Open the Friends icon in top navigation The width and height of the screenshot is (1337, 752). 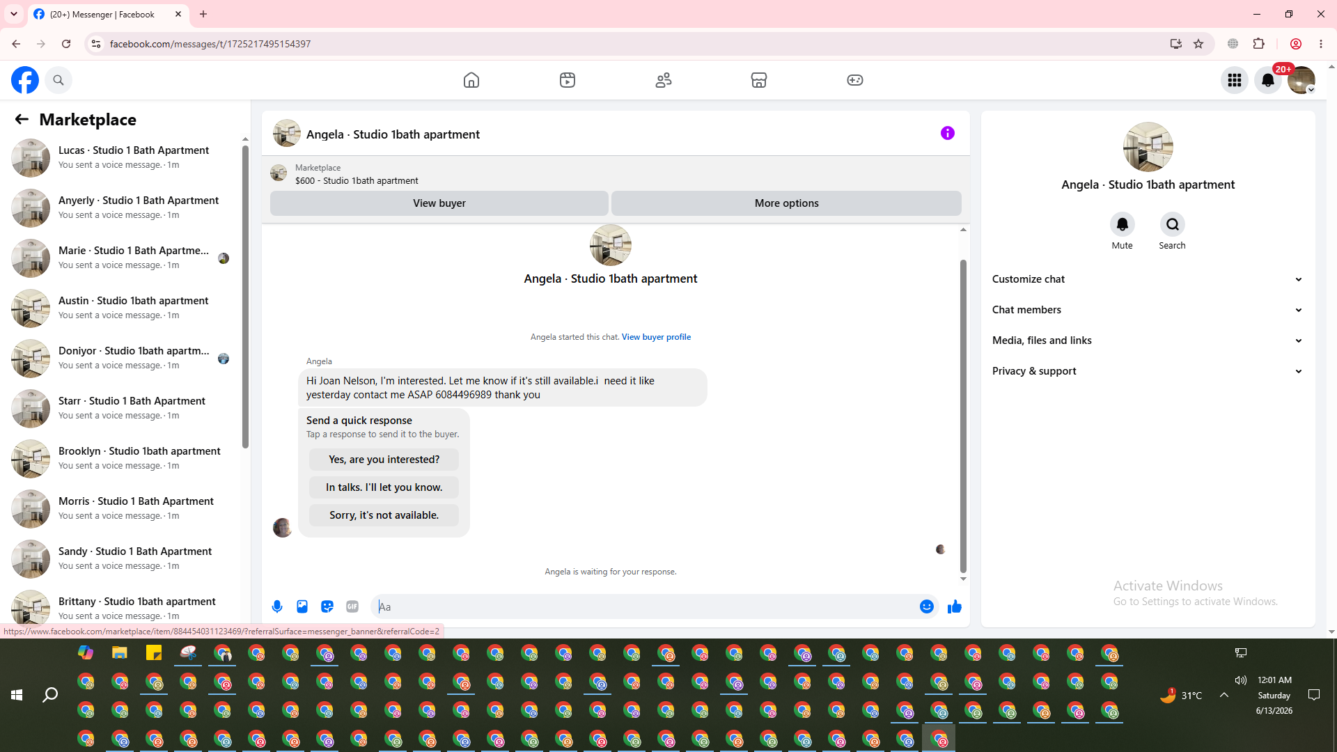point(664,80)
